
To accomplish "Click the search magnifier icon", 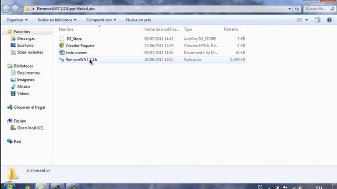I will click(x=332, y=9).
